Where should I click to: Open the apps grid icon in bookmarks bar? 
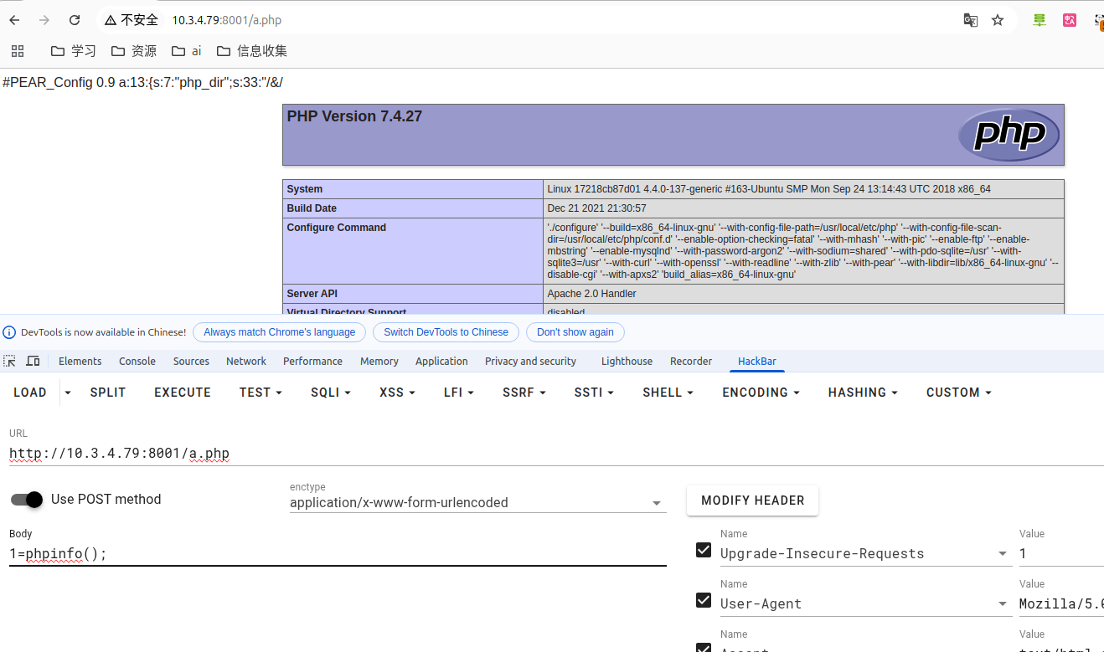pyautogui.click(x=18, y=51)
